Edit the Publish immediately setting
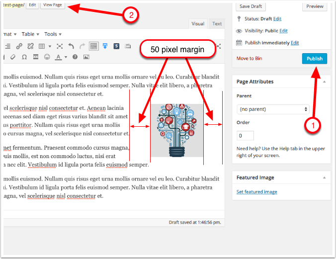 (x=295, y=43)
